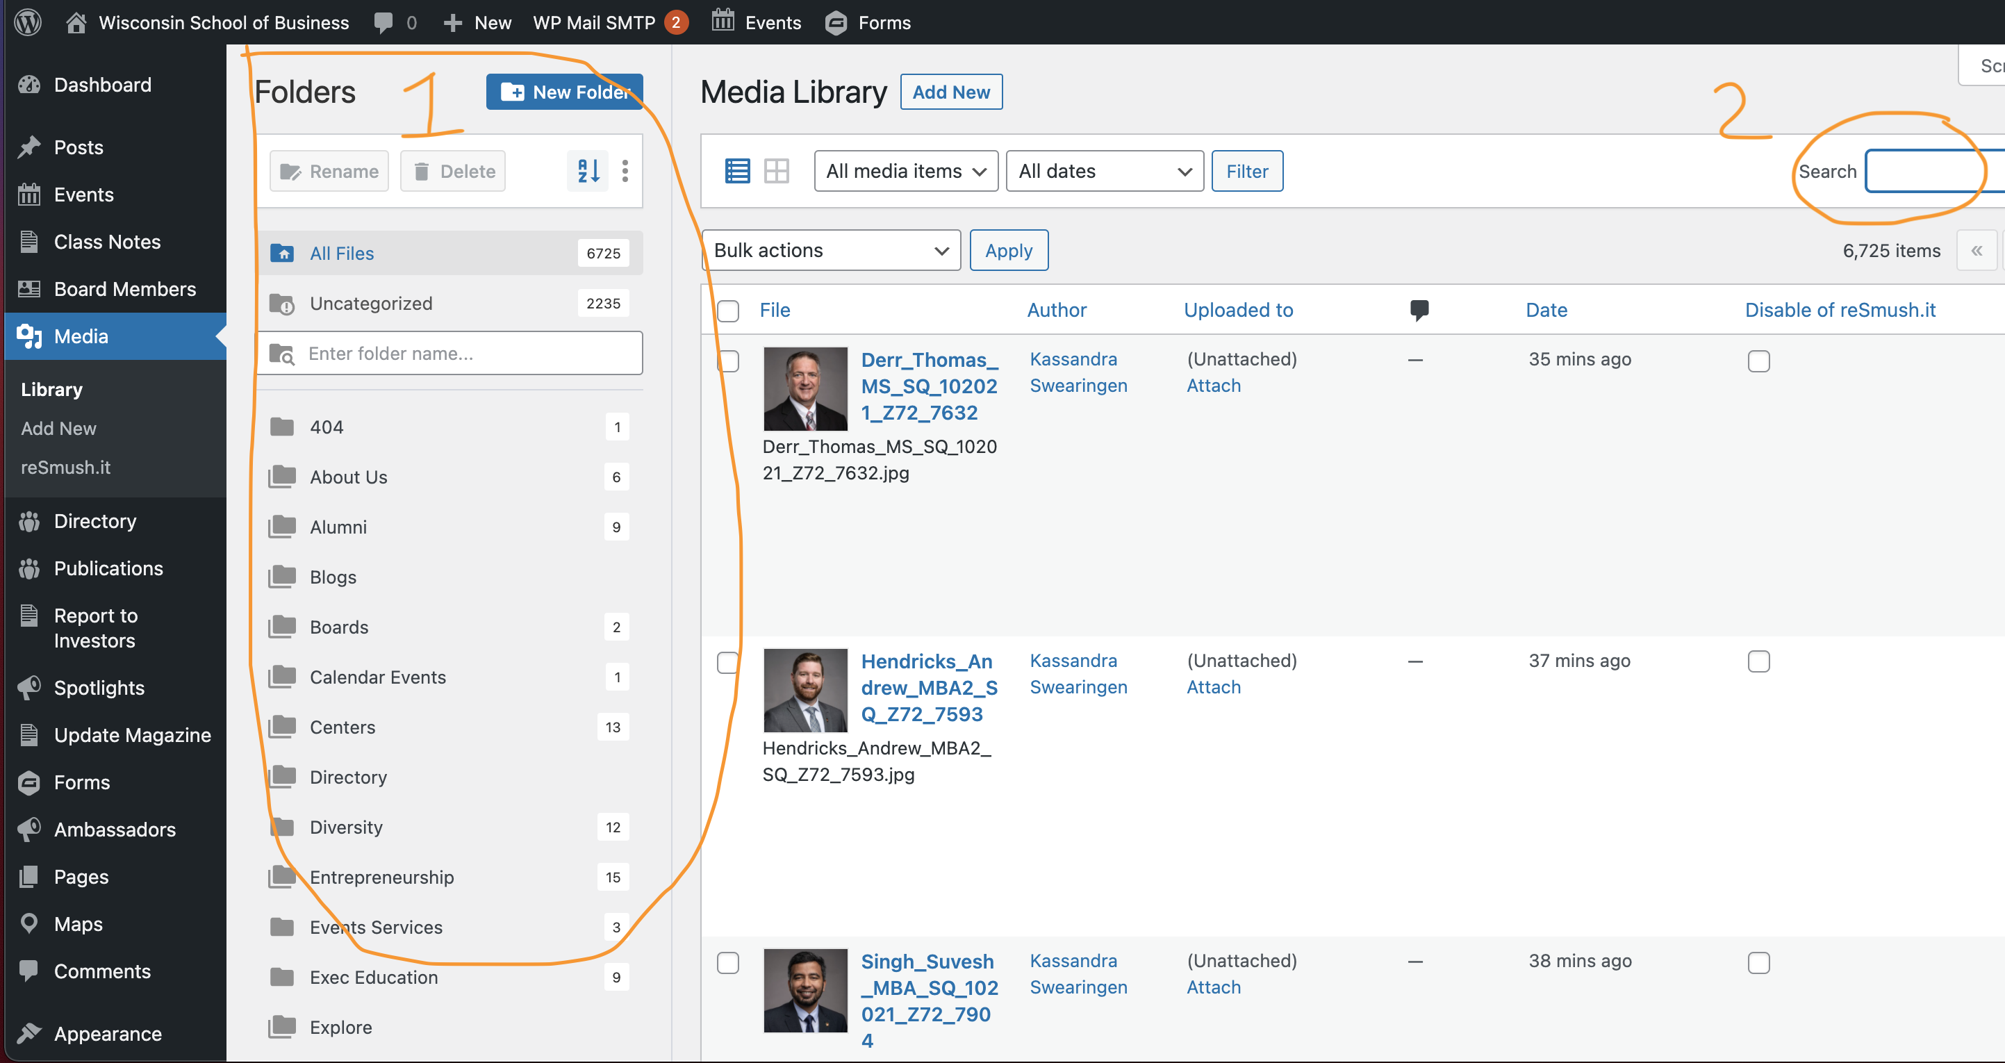Select the list view icon
This screenshot has width=2005, height=1063.
tap(736, 171)
